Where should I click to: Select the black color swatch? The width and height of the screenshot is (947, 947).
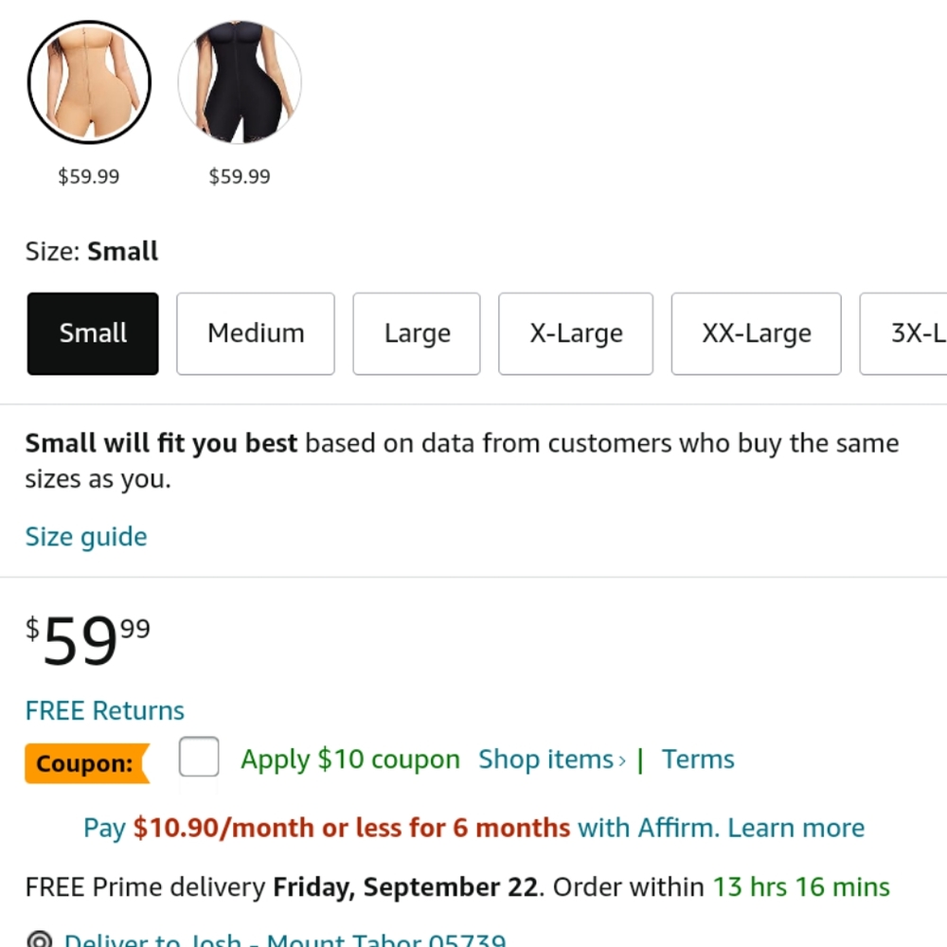240,82
